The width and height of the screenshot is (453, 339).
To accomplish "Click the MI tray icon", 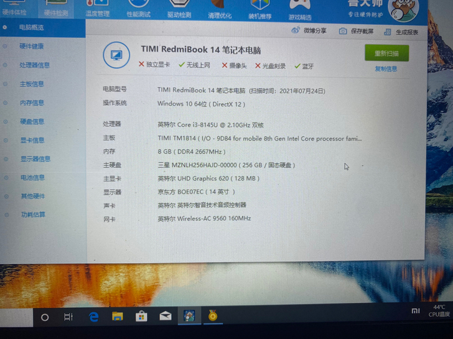I will [x=416, y=311].
